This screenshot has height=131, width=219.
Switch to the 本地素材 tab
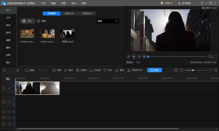coord(52,13)
